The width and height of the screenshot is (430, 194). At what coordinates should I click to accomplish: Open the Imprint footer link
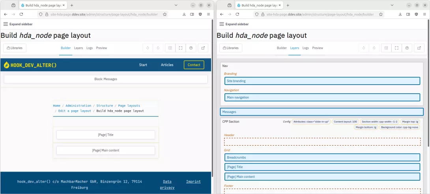click(x=193, y=181)
